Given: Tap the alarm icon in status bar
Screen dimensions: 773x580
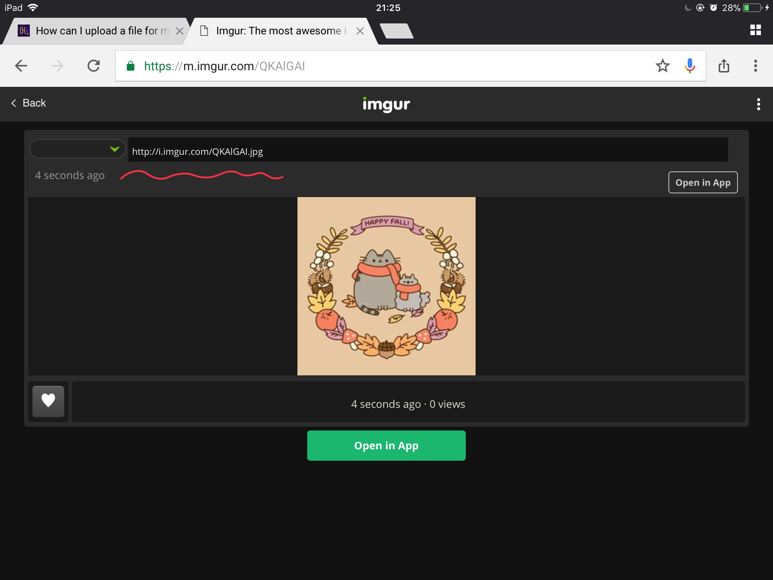Looking at the screenshot, I should (x=713, y=8).
